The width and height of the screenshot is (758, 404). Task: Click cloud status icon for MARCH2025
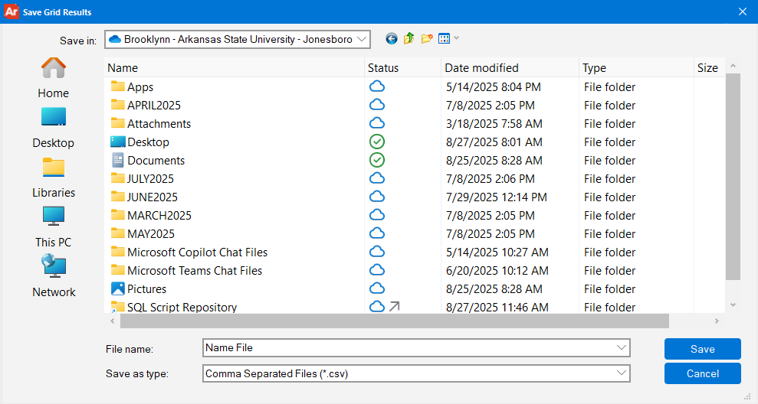377,215
